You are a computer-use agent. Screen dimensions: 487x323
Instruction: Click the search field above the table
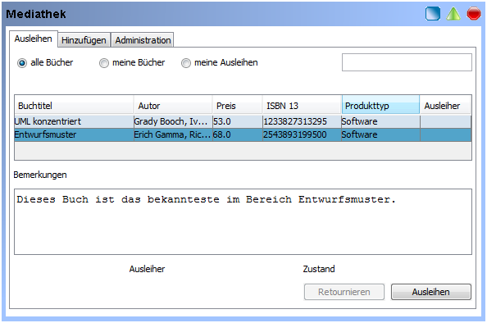(407, 62)
